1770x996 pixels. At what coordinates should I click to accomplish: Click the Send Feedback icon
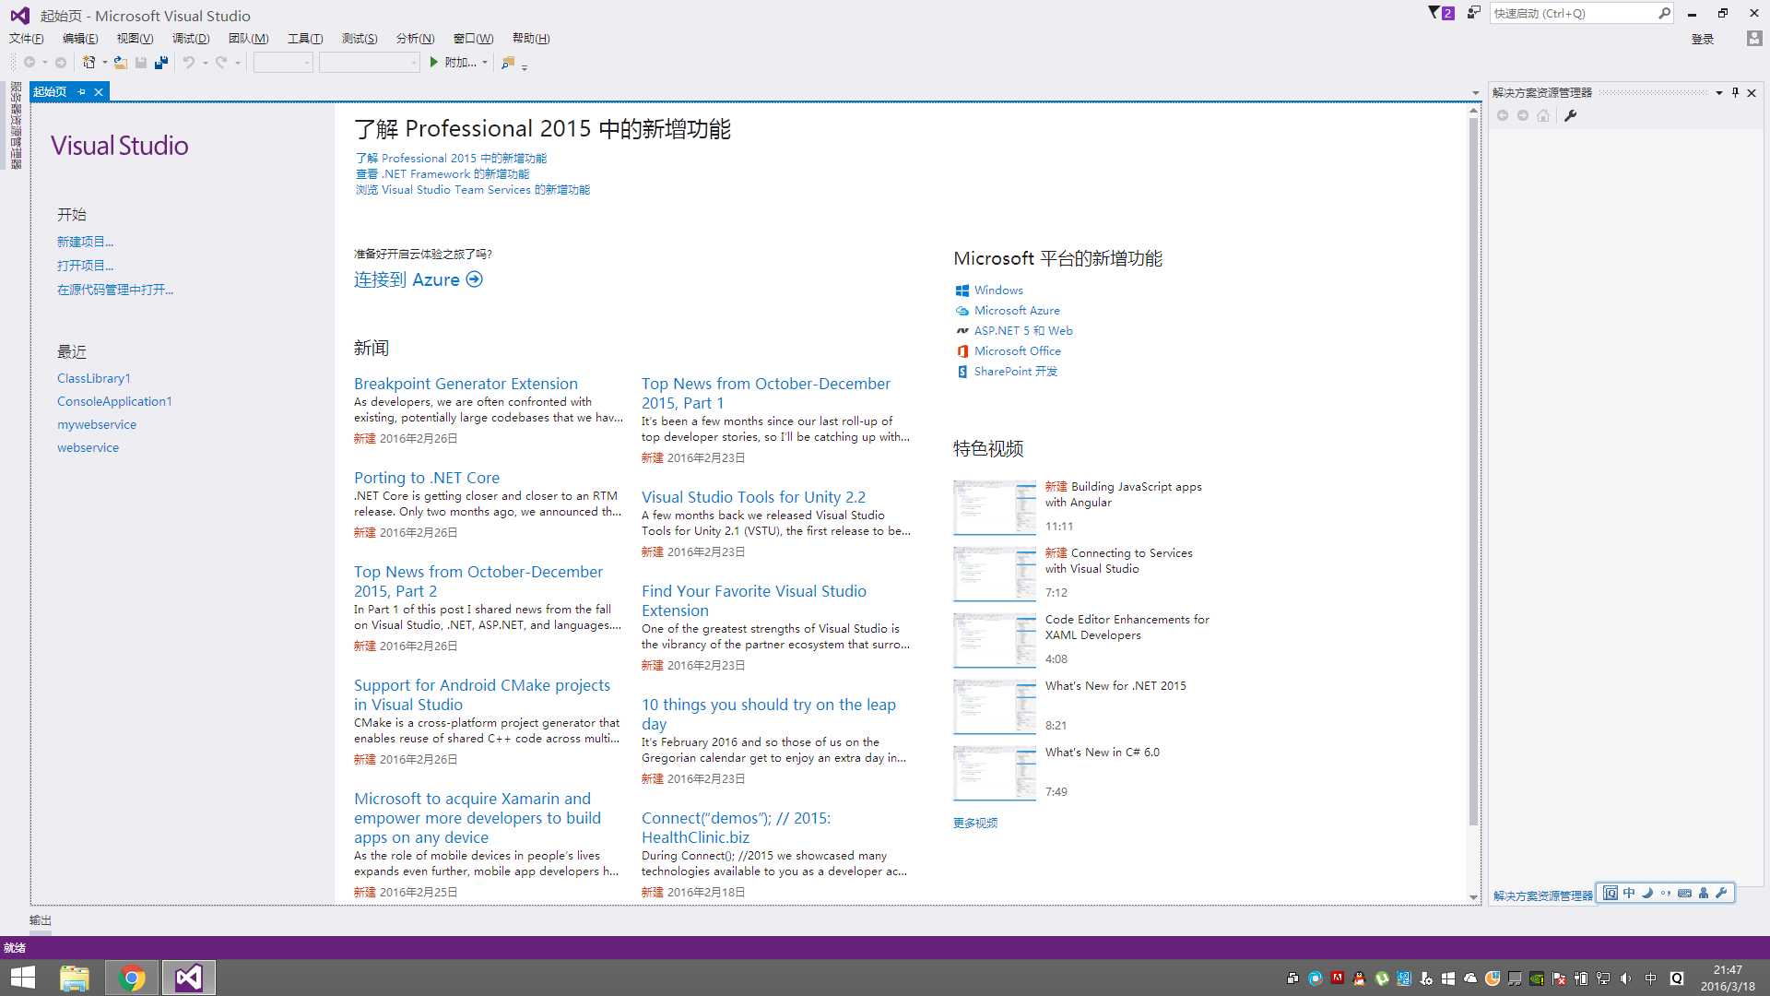[x=1473, y=13]
